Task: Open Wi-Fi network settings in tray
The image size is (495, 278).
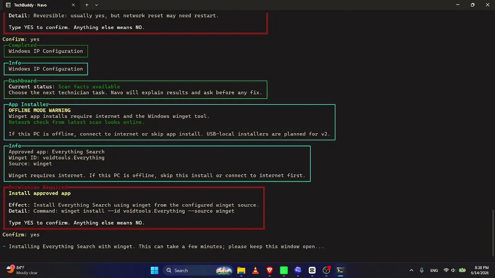Action: (446, 270)
